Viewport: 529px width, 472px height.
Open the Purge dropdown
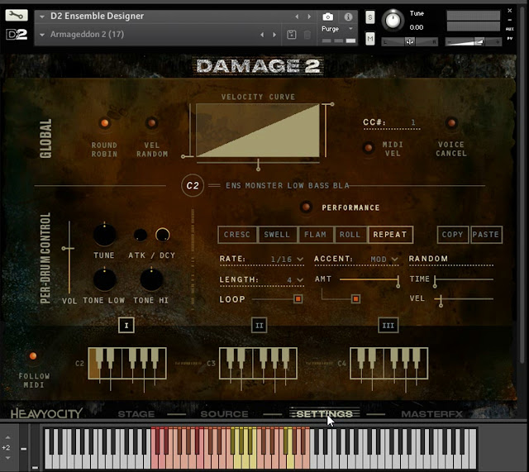tap(336, 29)
